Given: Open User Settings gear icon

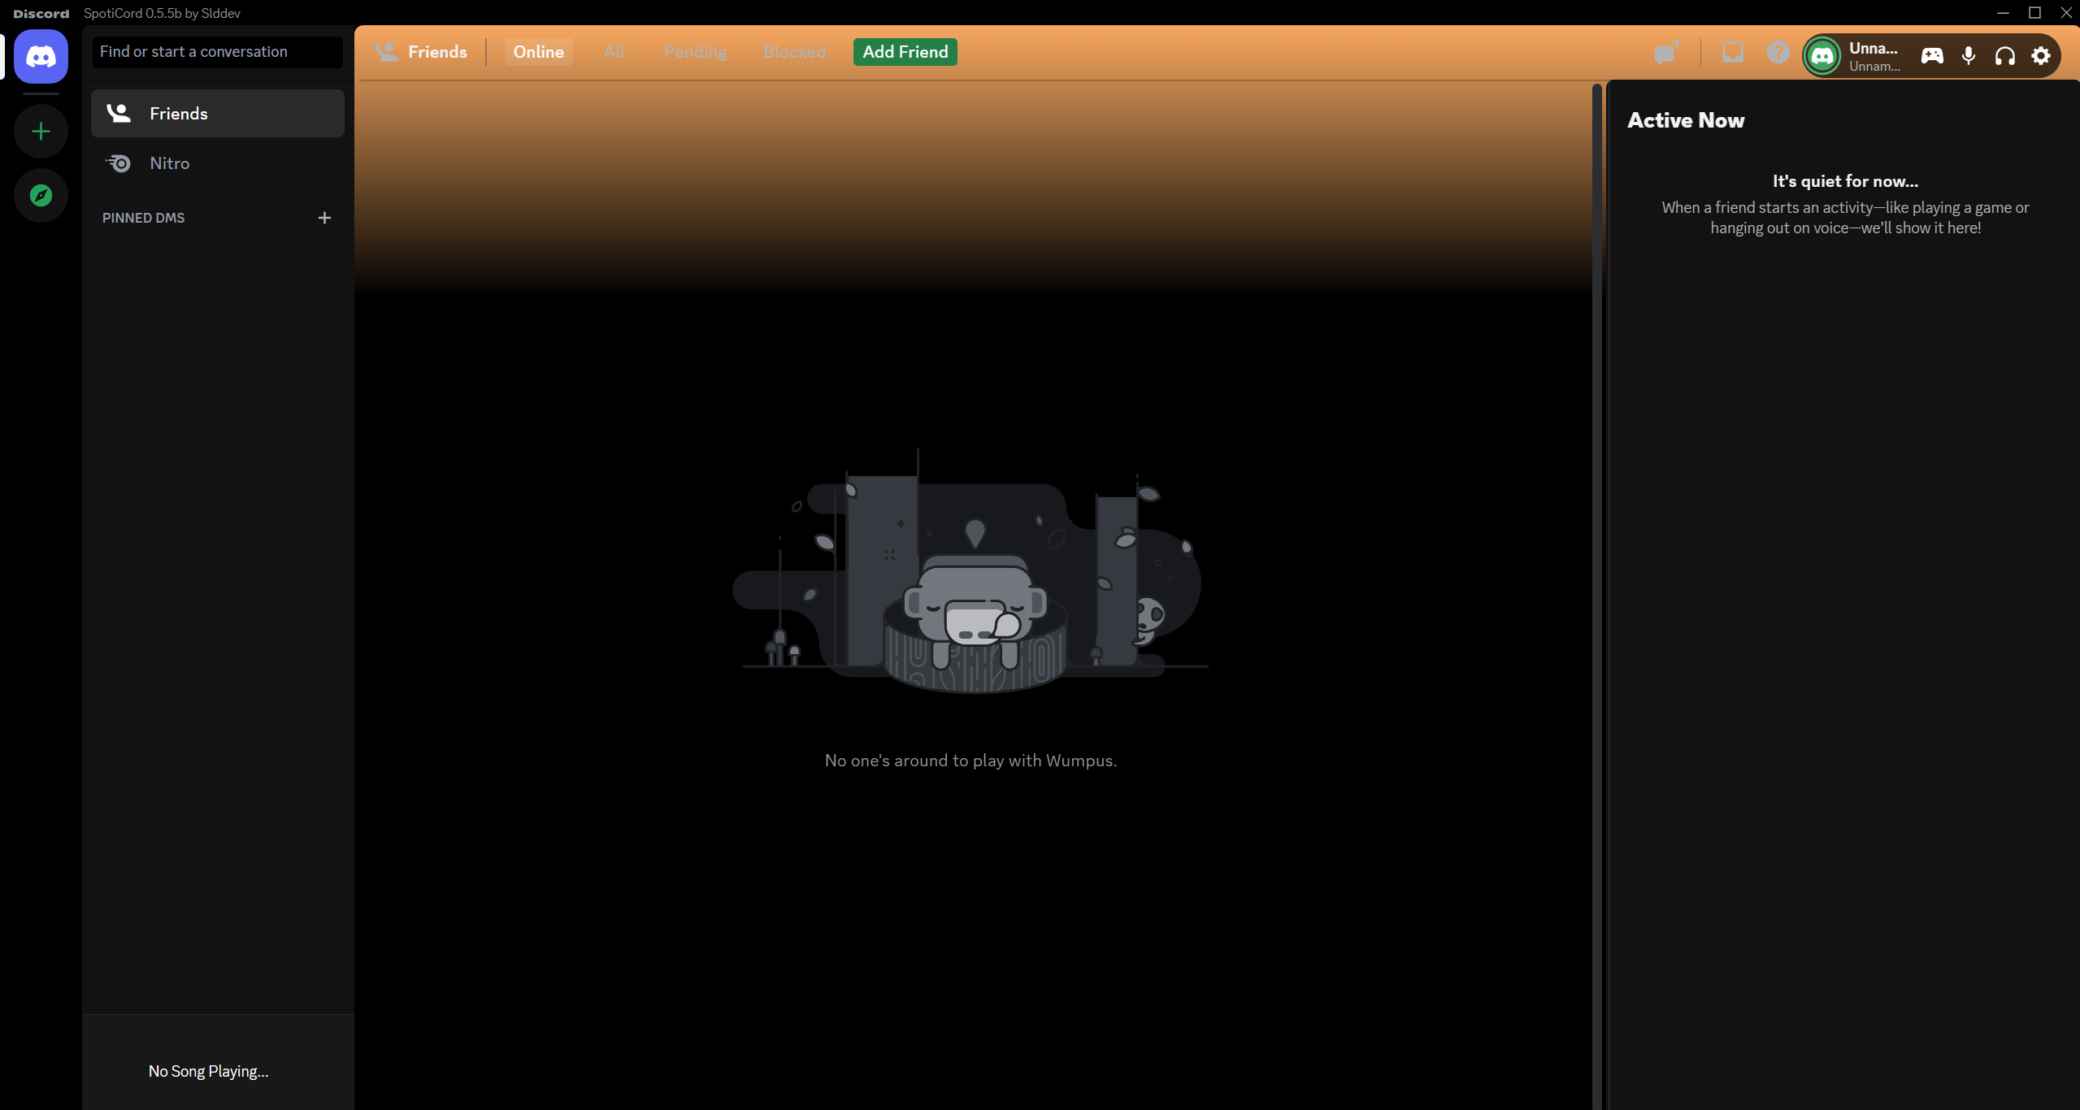Looking at the screenshot, I should [2041, 56].
